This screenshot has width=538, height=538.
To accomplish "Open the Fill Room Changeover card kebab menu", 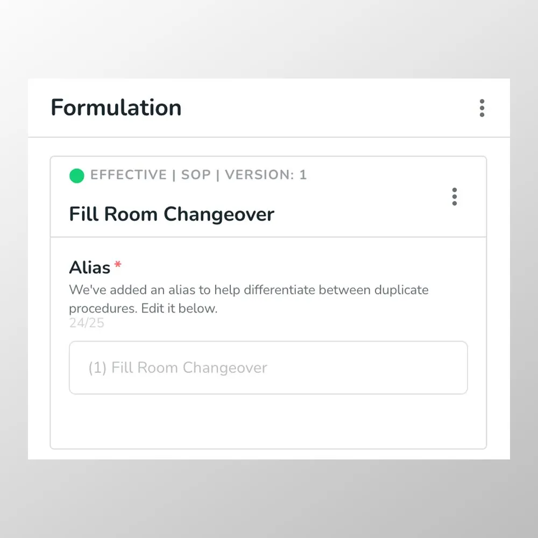I will point(454,196).
